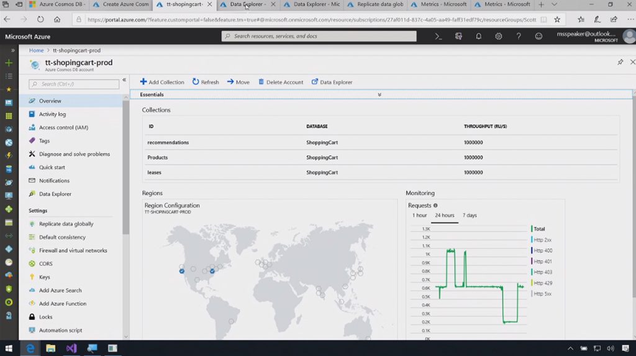This screenshot has height=356, width=636.
Task: Select Replicate data globally in menu
Action: tap(66, 224)
